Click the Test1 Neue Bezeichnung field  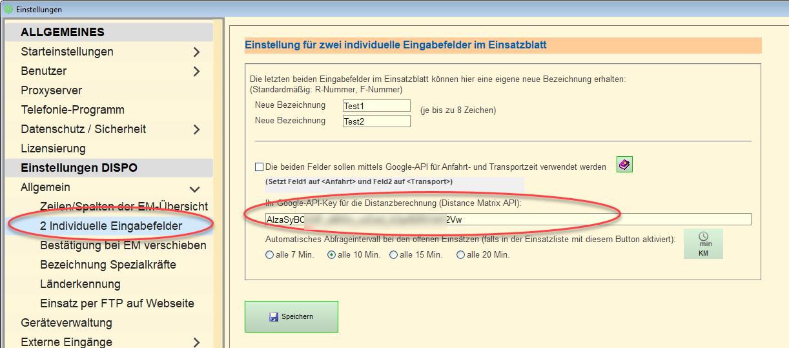tap(376, 106)
